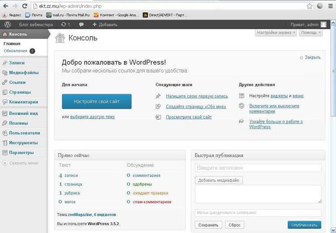The height and width of the screenshot is (233, 336).
Task: Open Блог вебмастера site link
Action: coord(36,25)
